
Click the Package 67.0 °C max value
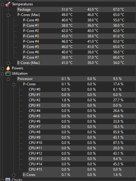coord(119,9)
